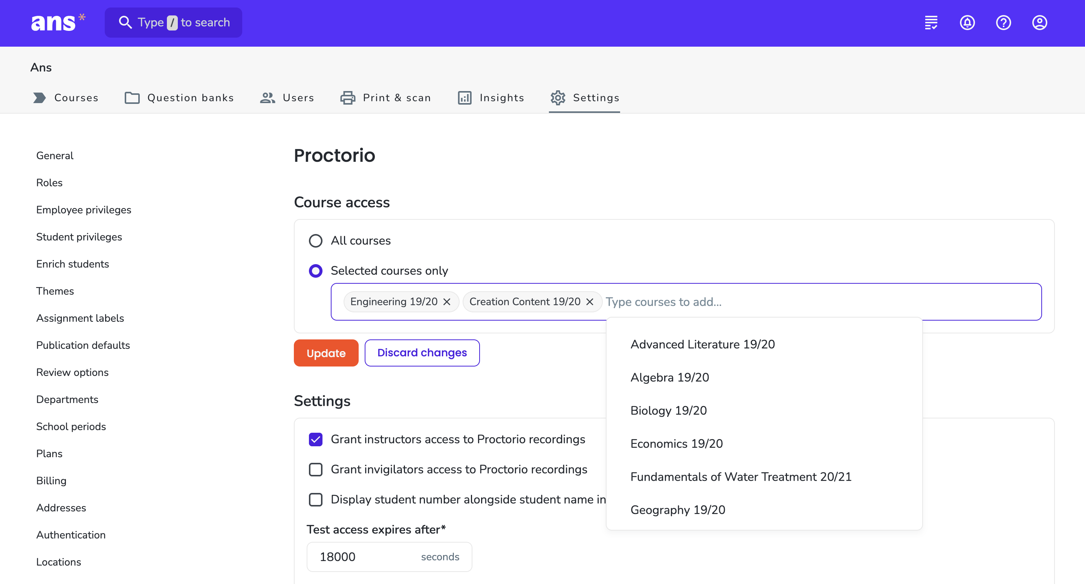Image resolution: width=1085 pixels, height=584 pixels.
Task: Click the Discard changes button
Action: coord(422,353)
